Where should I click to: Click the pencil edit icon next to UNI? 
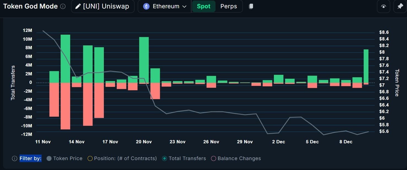(78, 6)
